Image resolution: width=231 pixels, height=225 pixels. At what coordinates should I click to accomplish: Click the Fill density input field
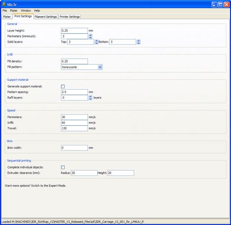(x=74, y=61)
